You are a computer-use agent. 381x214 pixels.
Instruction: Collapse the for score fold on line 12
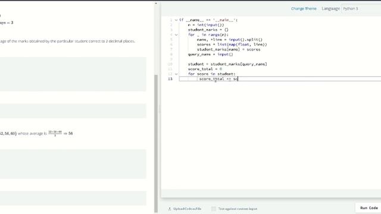tap(176, 74)
